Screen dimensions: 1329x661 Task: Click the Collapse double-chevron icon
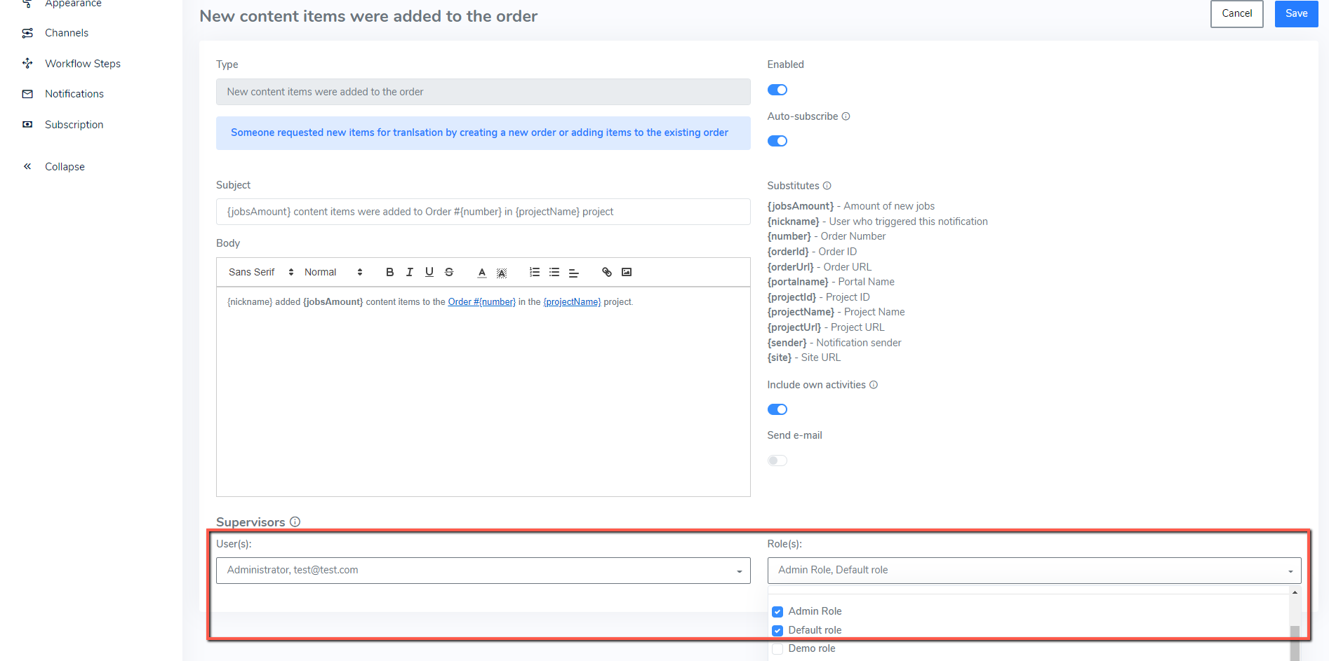click(27, 166)
